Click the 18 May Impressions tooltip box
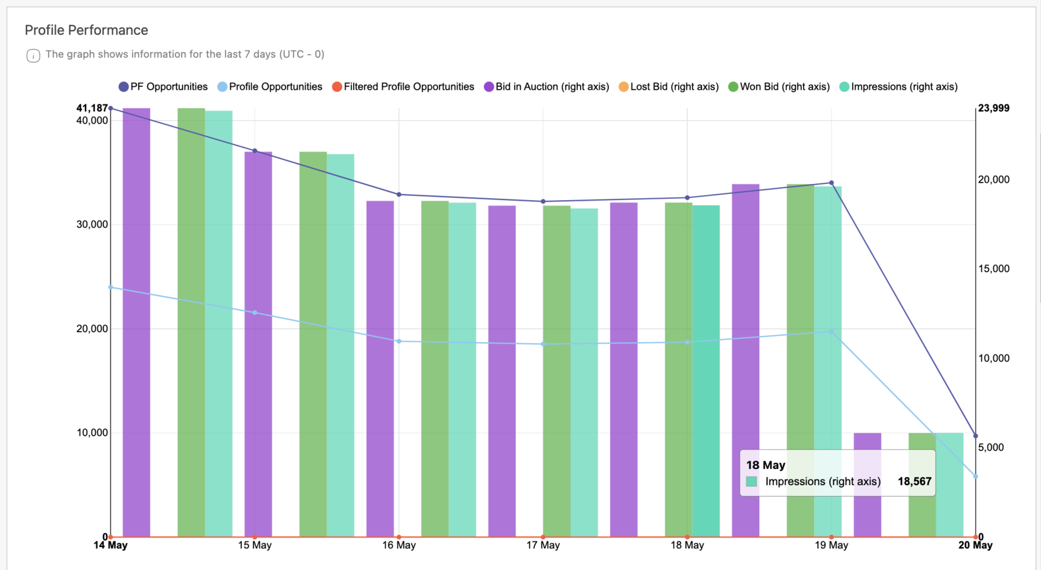 pos(837,473)
